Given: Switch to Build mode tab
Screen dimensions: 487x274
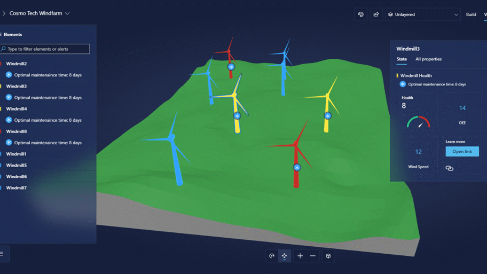Looking at the screenshot, I should pyautogui.click(x=471, y=14).
